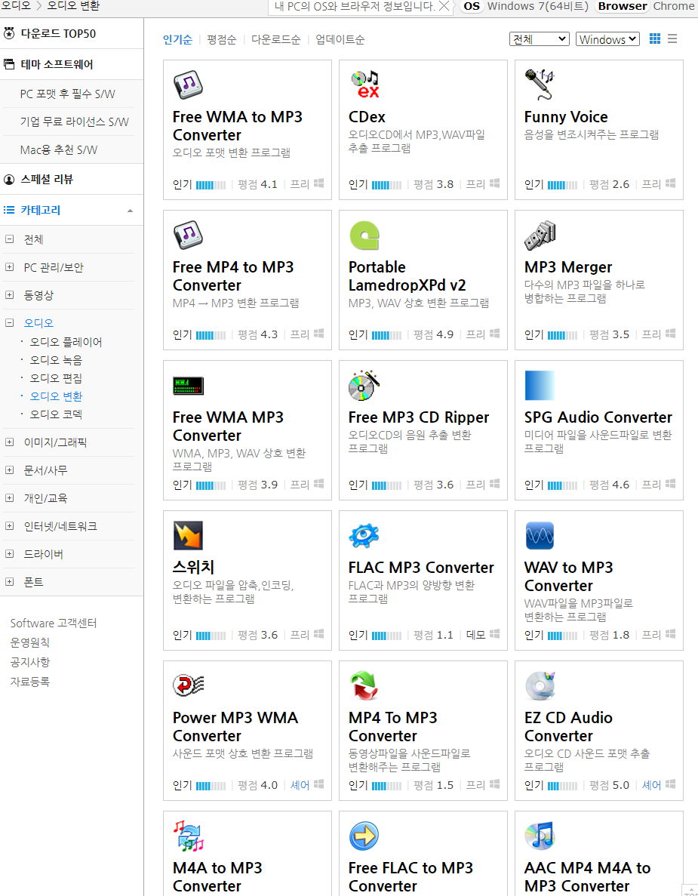Open the EZ CD Audio Converter disc icon
This screenshot has height=896, width=698.
pos(540,685)
